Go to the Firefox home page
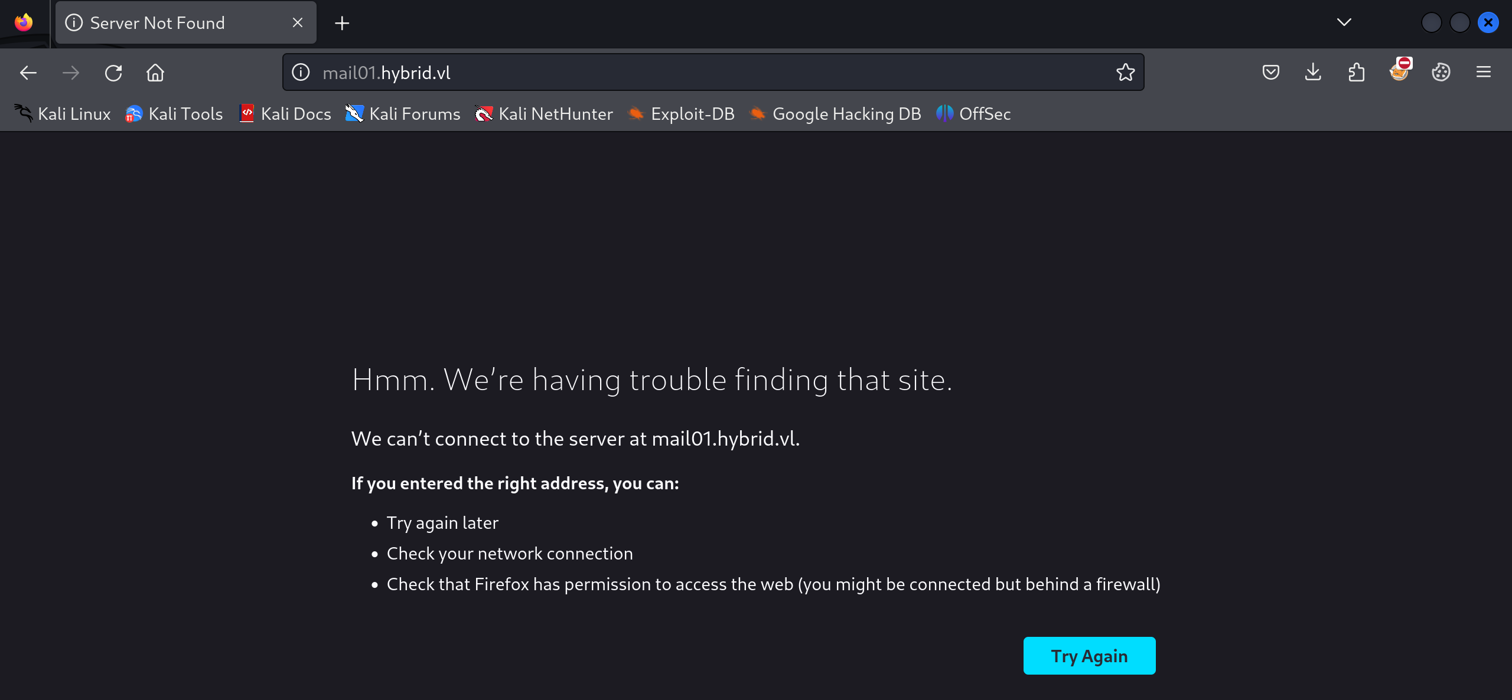1512x700 pixels. coord(155,73)
